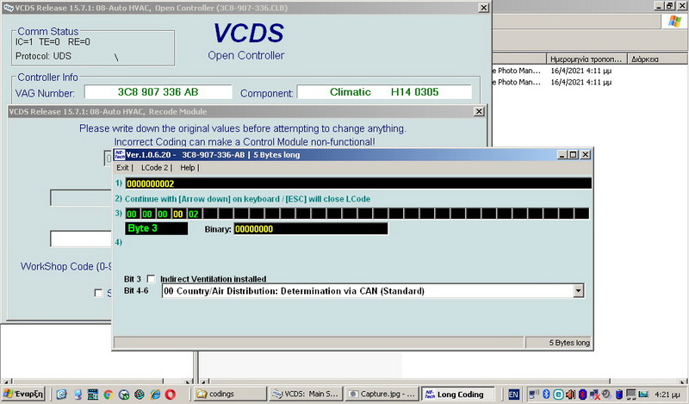This screenshot has width=689, height=404.
Task: Maximize the Long Coding helper window
Action: [x=573, y=155]
